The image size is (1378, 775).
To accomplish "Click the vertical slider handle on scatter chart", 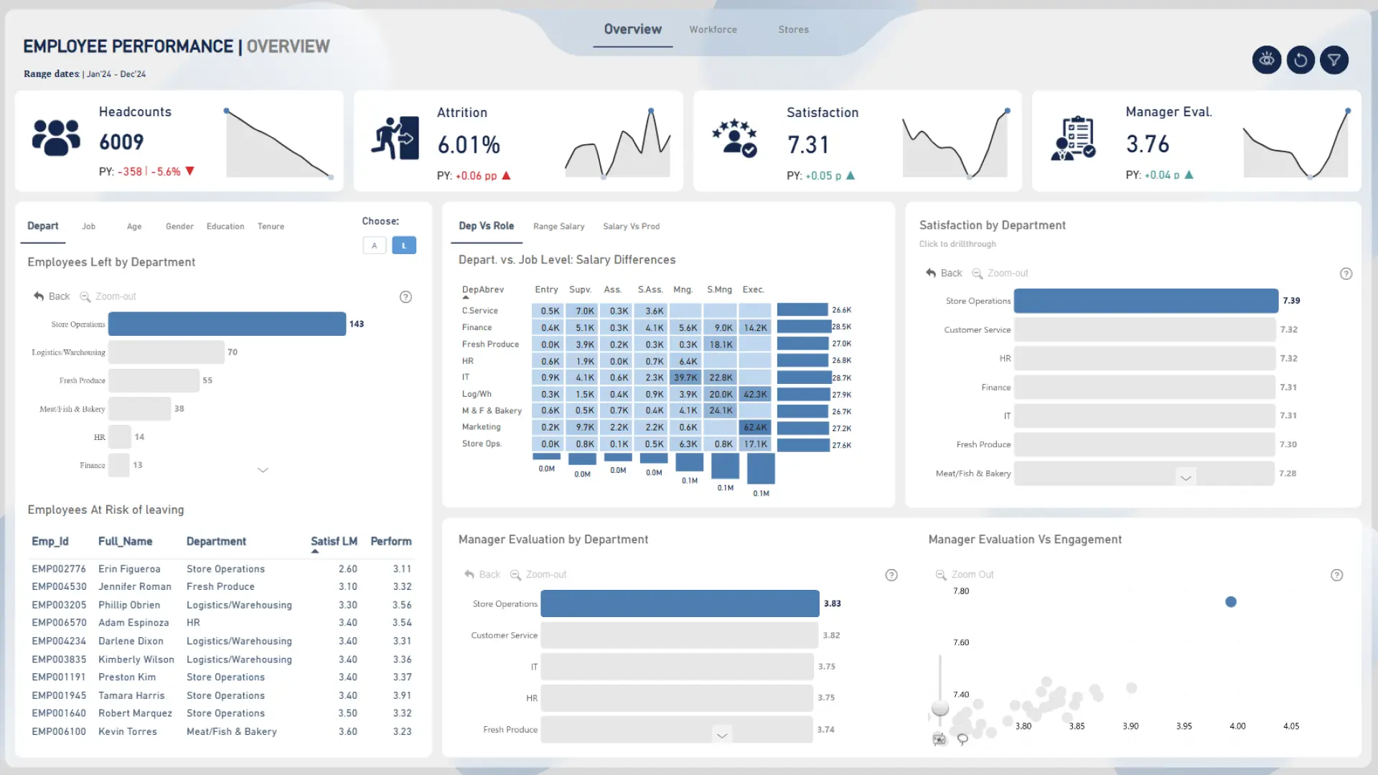I will pos(939,708).
